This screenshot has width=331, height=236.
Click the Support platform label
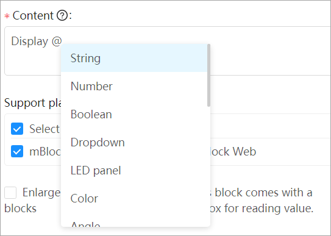[33, 103]
